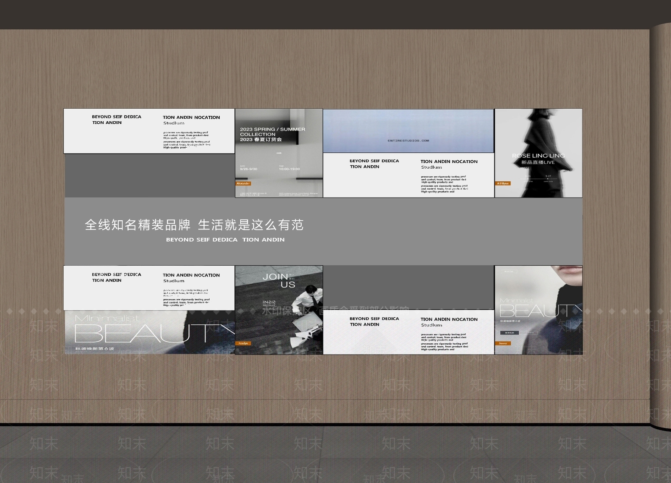
Task: Click the INSIS RECRUIT text
Action: pos(269,303)
